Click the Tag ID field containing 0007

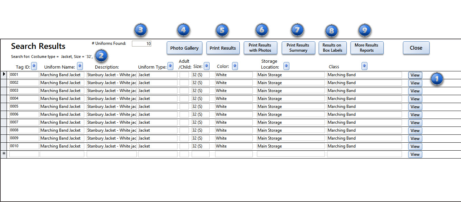point(24,122)
